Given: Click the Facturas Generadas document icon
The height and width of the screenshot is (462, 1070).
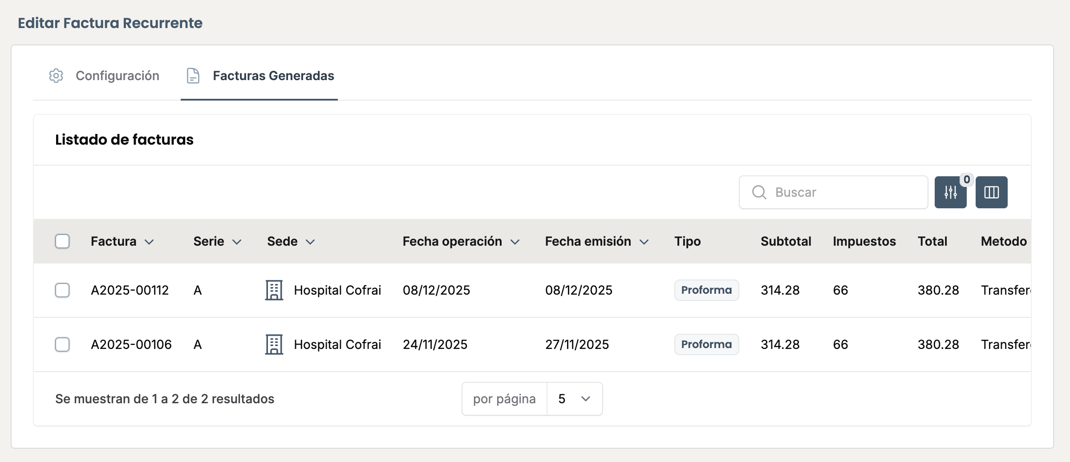Looking at the screenshot, I should pyautogui.click(x=193, y=76).
